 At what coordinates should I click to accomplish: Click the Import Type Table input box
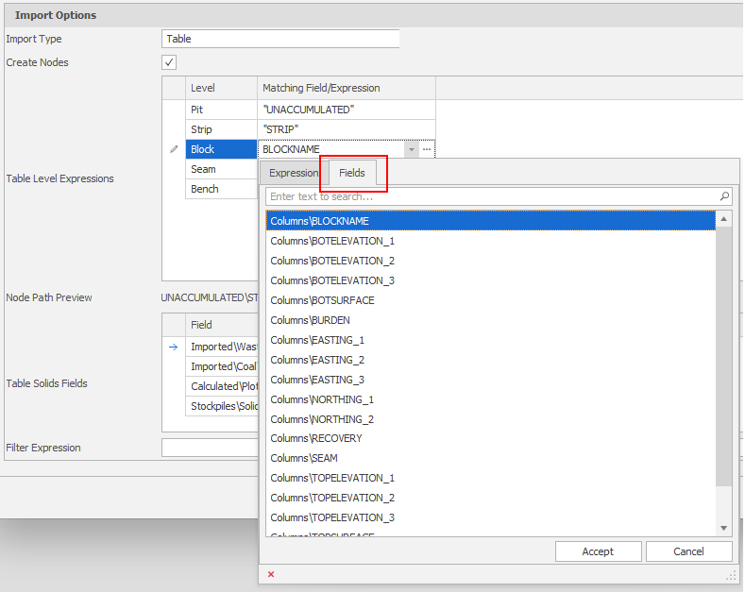click(280, 39)
